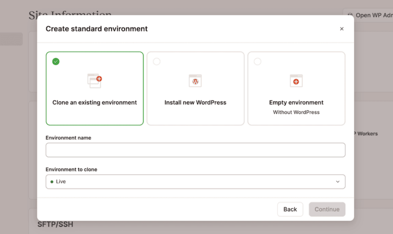Close the Create standard environment dialog

coord(342,29)
